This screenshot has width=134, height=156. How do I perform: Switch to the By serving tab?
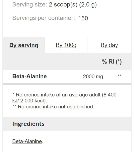24,45
